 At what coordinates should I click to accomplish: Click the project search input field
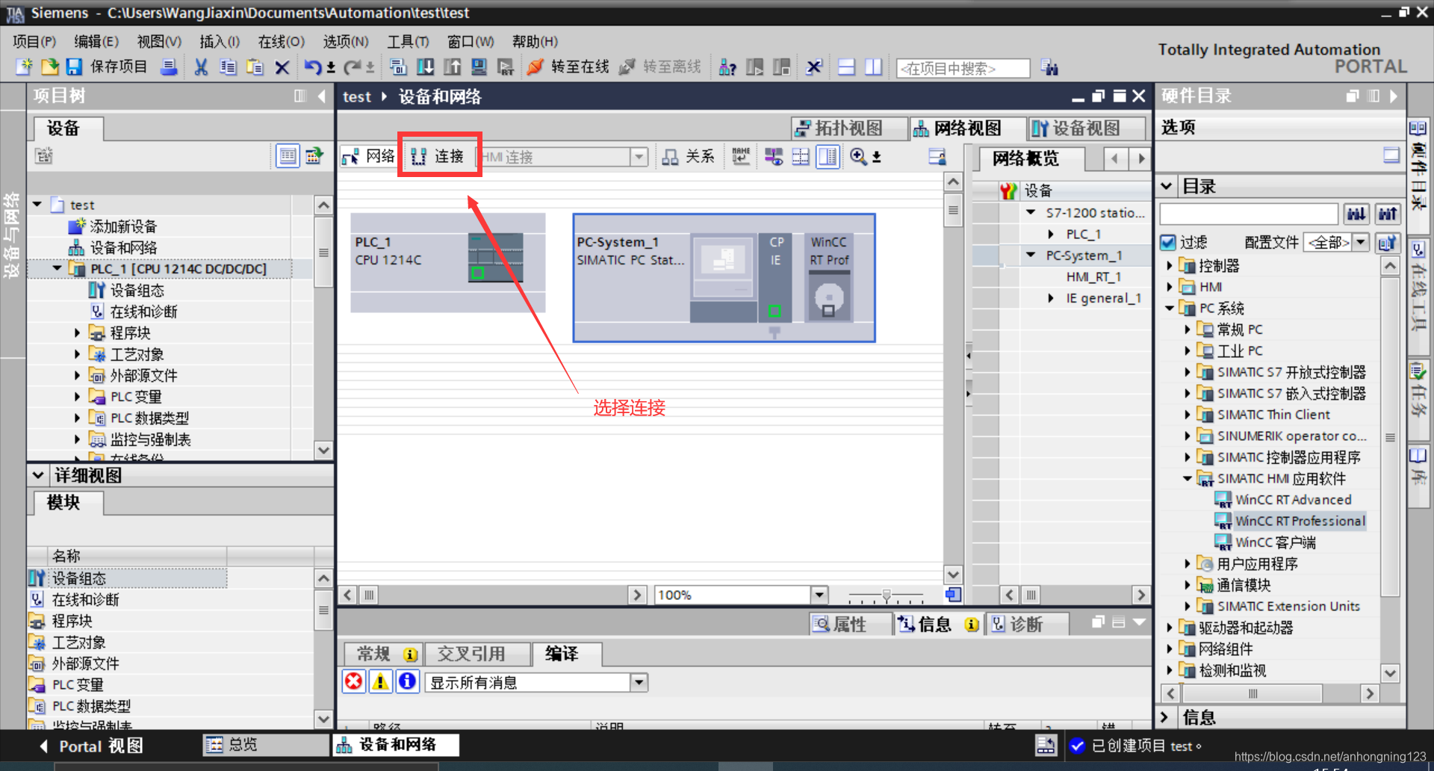[963, 69]
